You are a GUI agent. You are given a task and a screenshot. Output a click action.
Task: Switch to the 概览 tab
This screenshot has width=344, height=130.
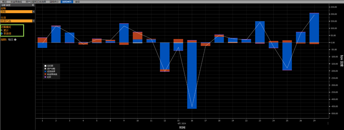[4, 2]
